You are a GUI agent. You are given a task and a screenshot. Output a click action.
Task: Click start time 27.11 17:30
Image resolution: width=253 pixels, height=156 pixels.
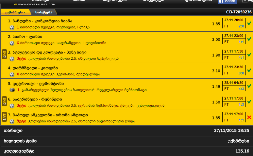click(x=234, y=51)
